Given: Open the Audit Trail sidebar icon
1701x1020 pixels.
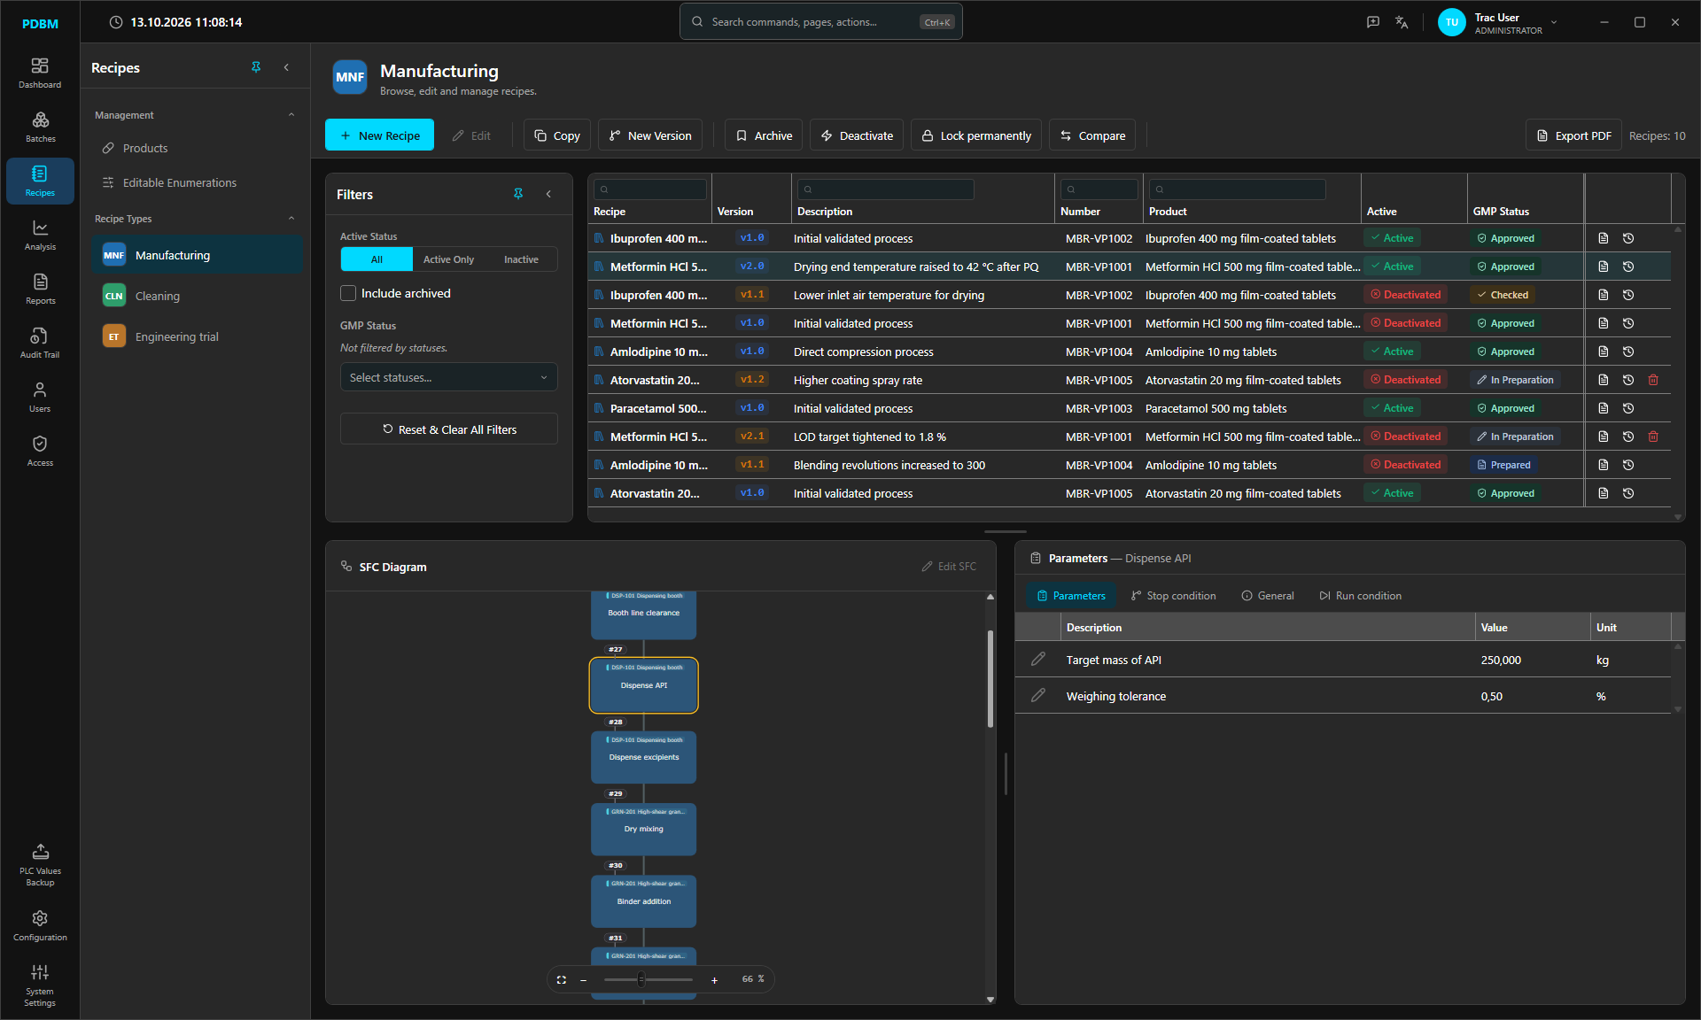Looking at the screenshot, I should click(40, 344).
